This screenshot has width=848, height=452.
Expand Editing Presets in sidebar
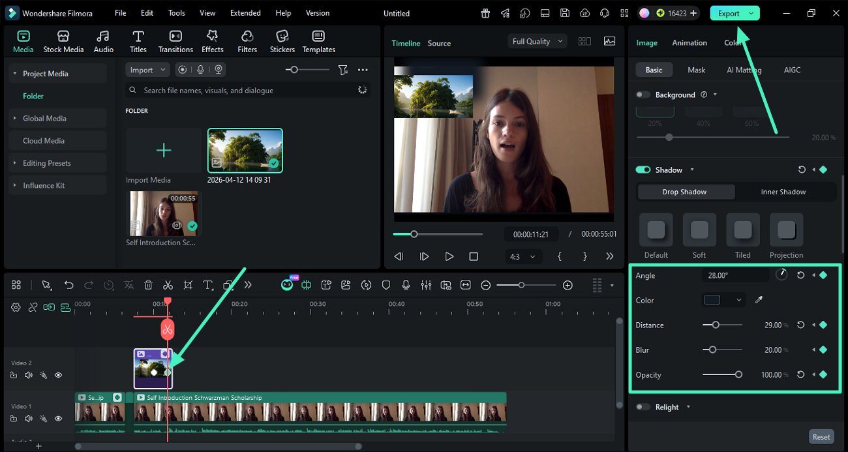[14, 163]
